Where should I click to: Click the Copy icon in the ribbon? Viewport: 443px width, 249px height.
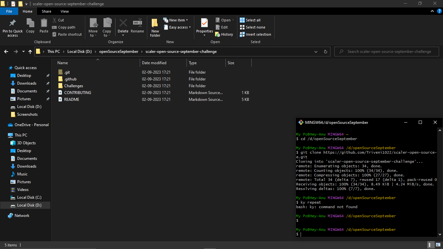[x=30, y=26]
